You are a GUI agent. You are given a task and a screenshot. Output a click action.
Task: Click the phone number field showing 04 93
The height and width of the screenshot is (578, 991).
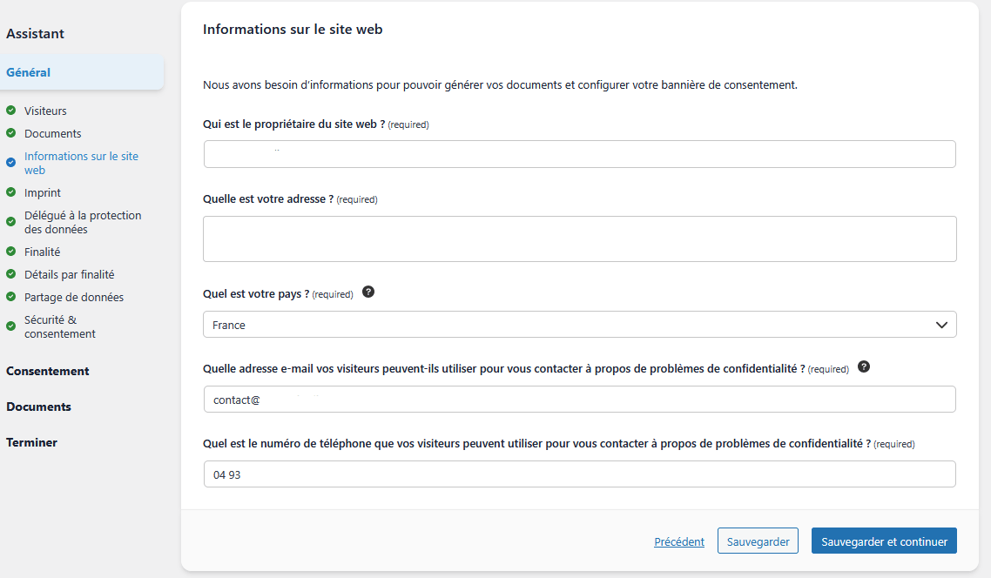[579, 474]
